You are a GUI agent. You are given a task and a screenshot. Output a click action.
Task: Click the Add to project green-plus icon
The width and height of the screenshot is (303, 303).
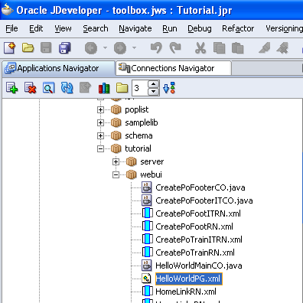click(11, 88)
